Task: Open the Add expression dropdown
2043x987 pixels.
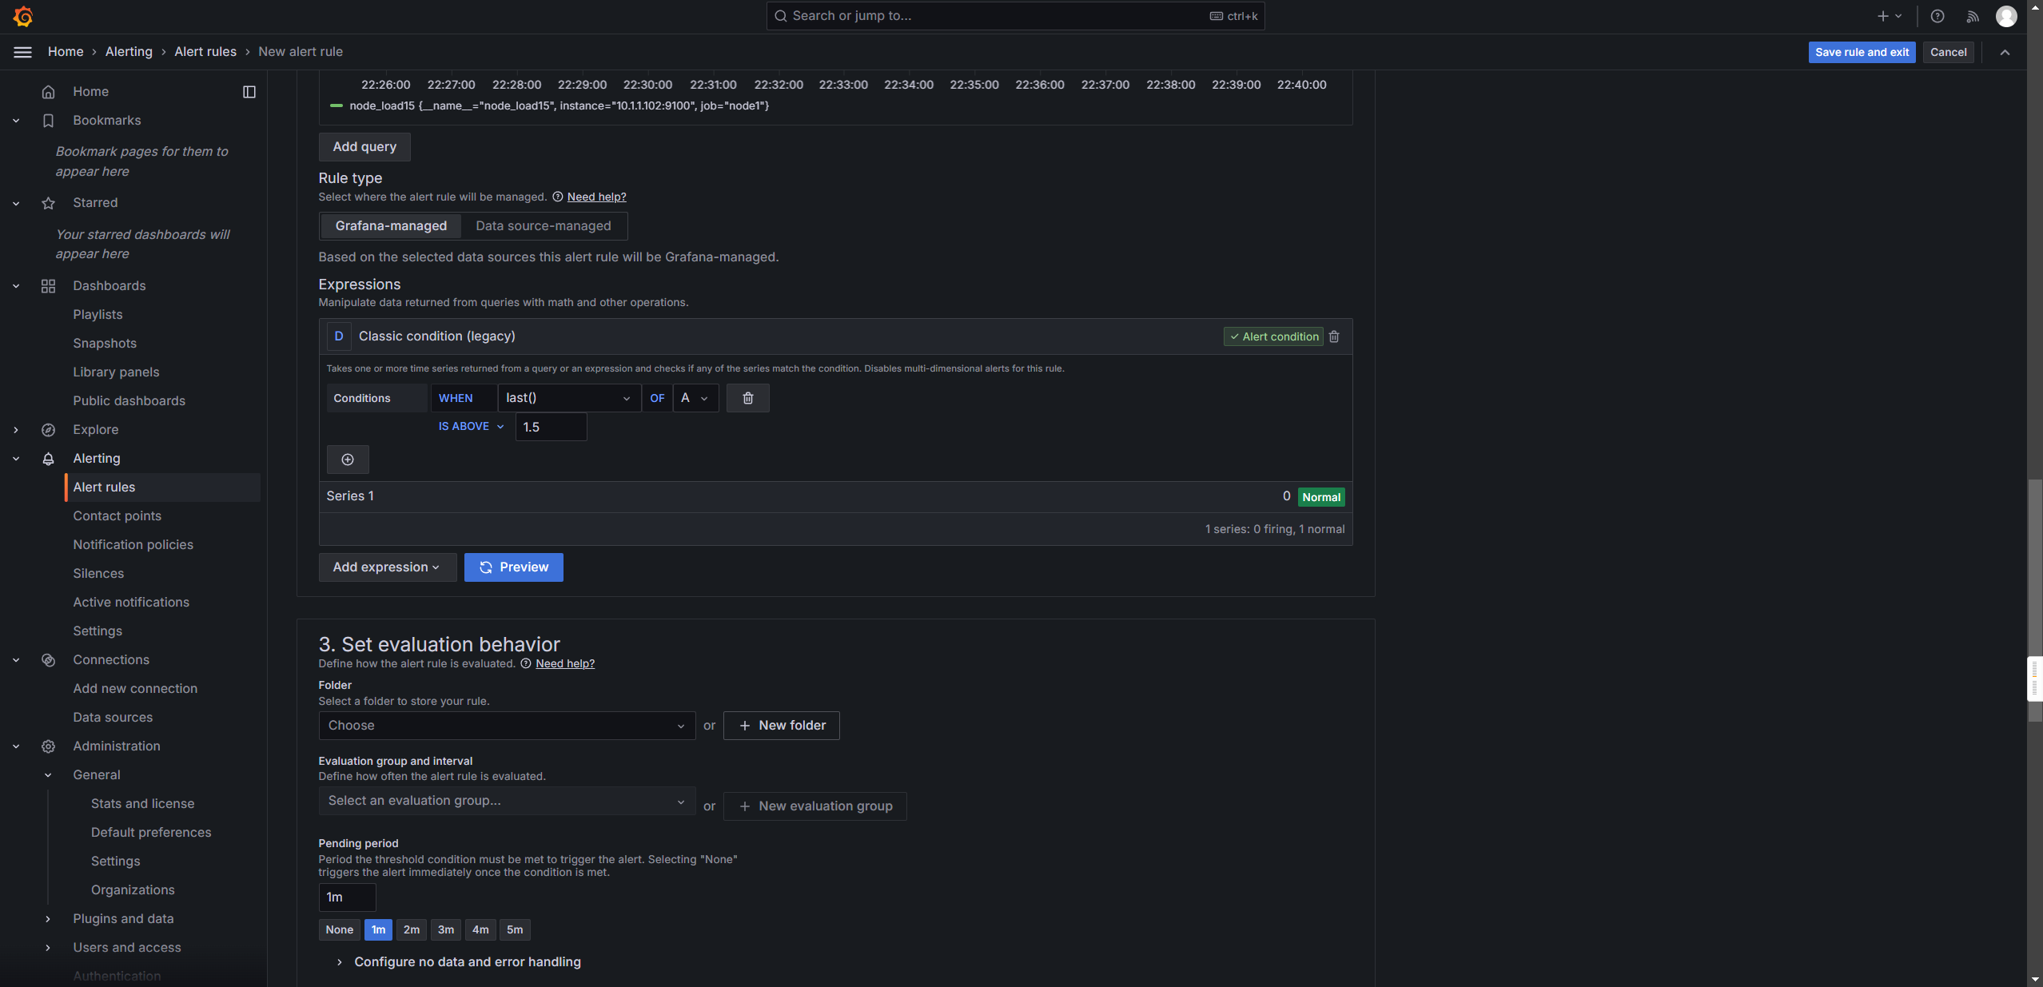Action: pyautogui.click(x=387, y=567)
